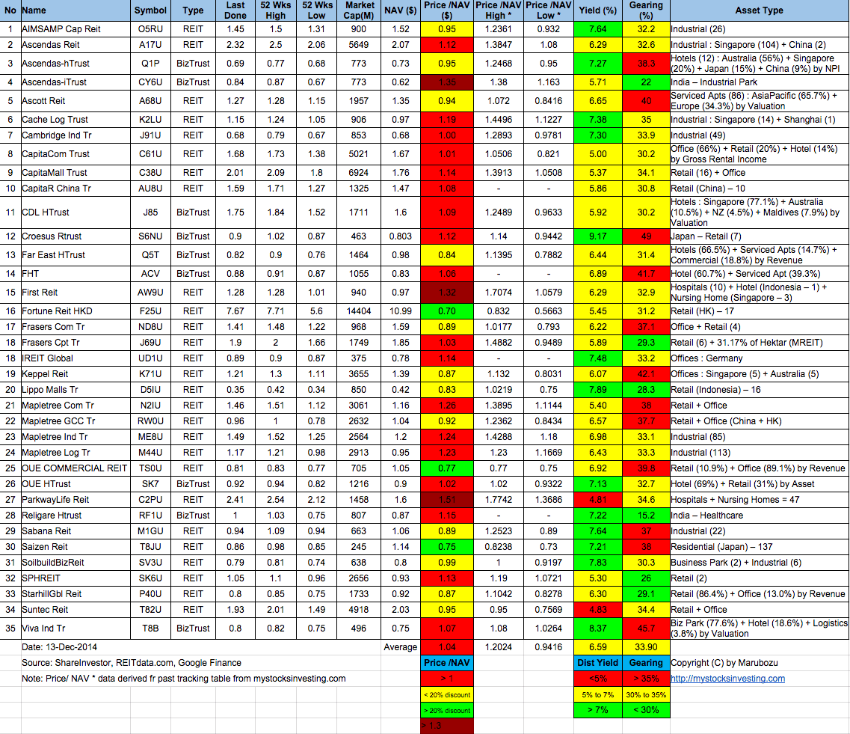Select the 'Religare Htrust' cell
The image size is (850, 734).
pos(76,516)
